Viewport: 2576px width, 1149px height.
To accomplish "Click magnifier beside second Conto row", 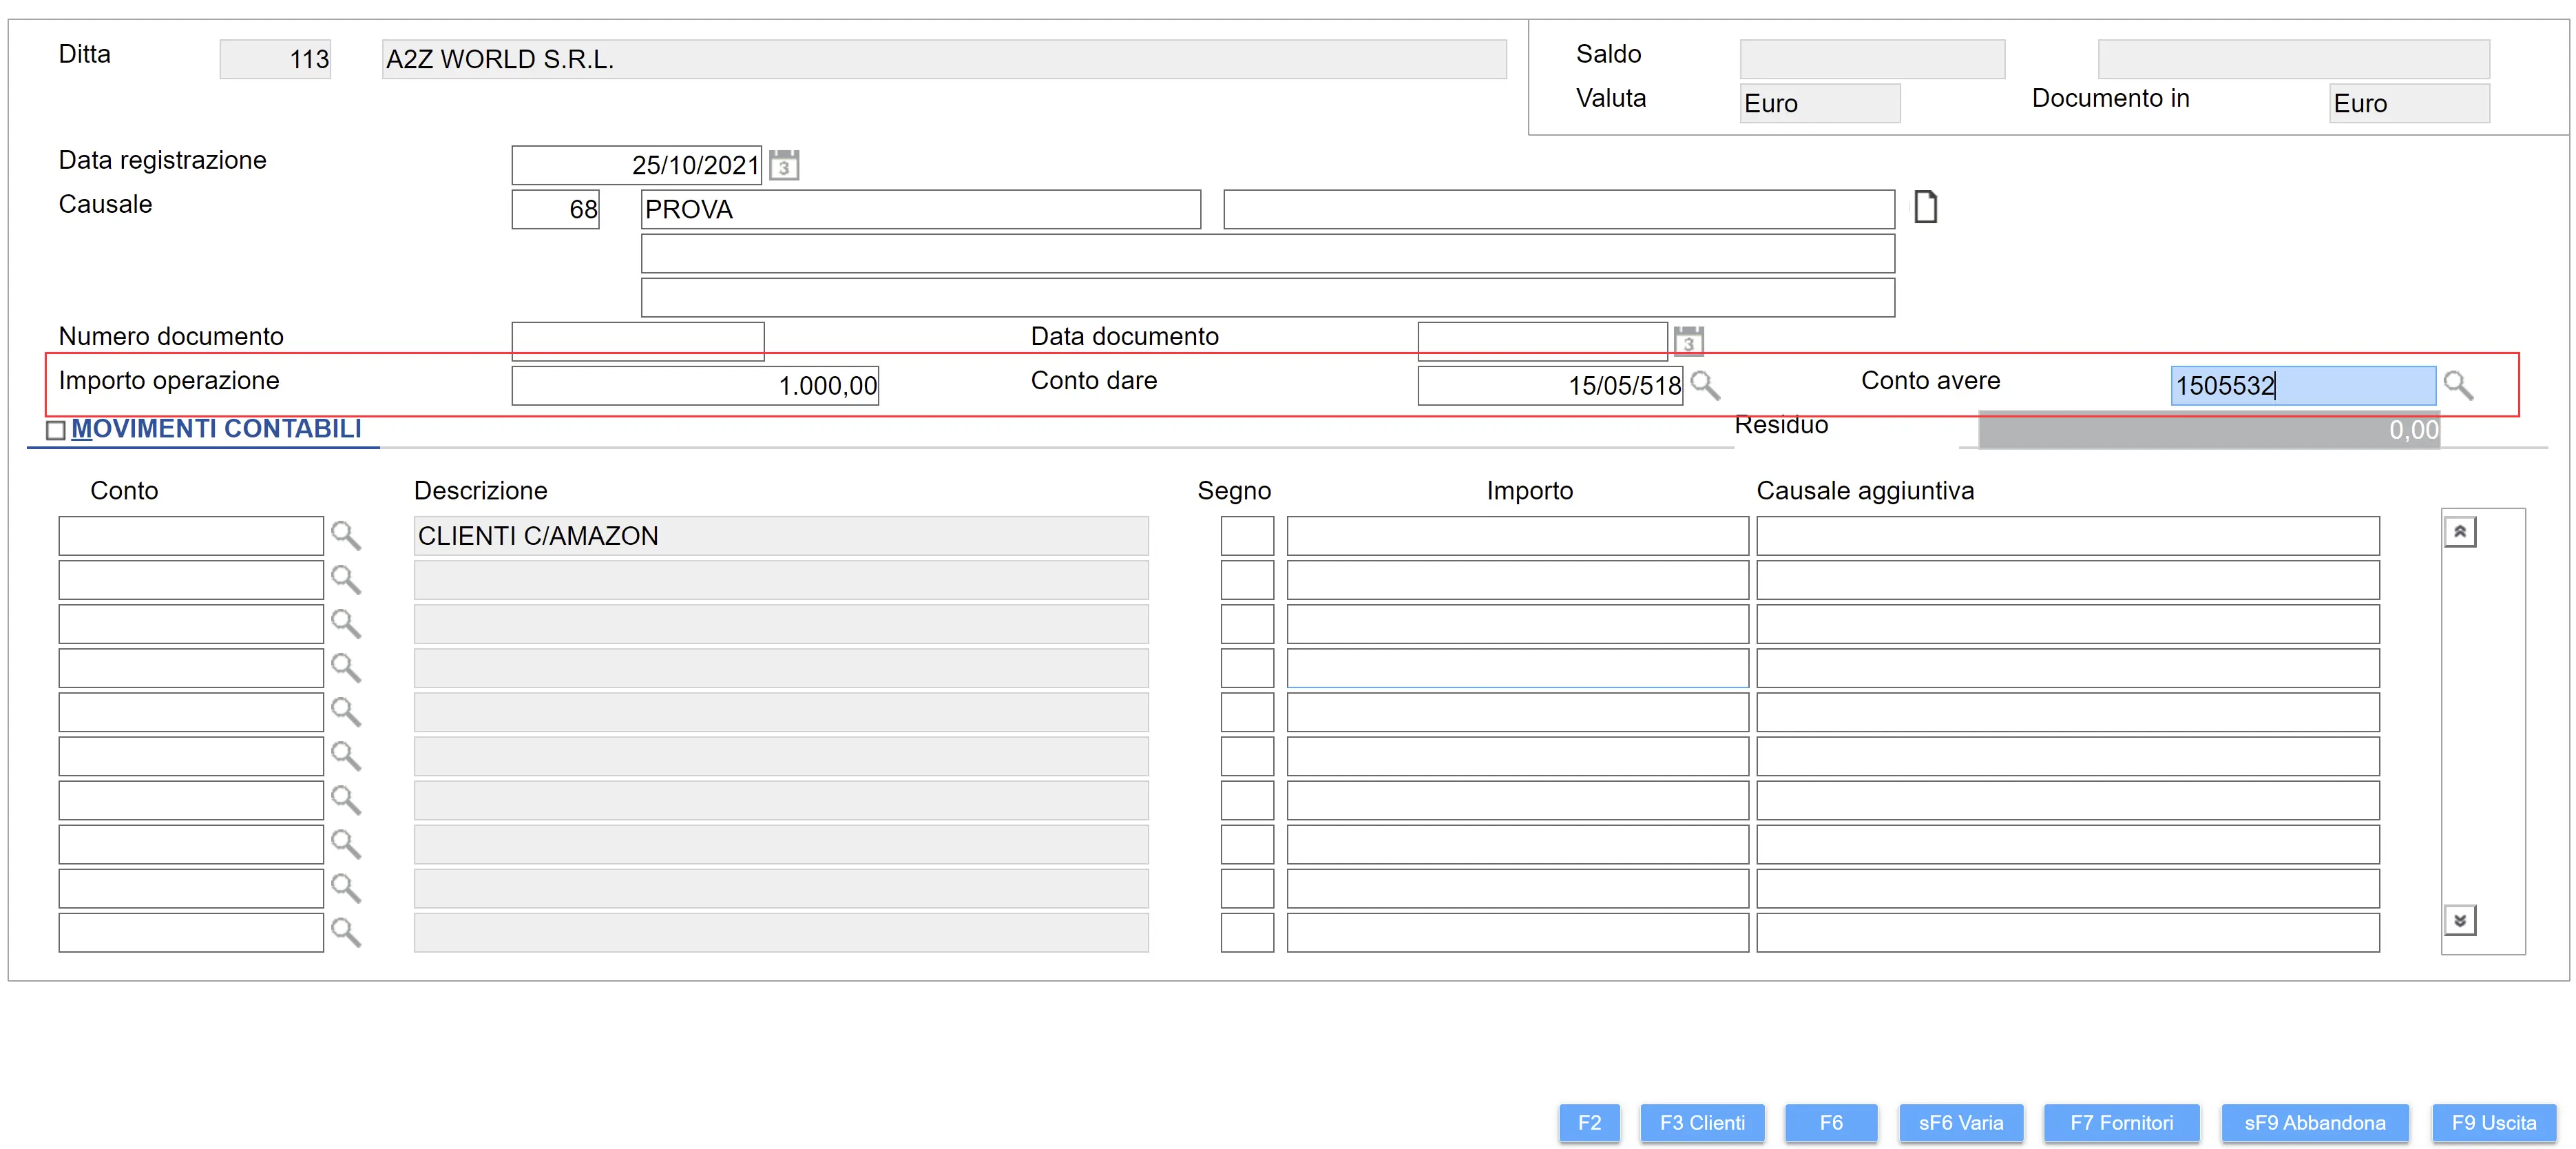I will point(346,580).
